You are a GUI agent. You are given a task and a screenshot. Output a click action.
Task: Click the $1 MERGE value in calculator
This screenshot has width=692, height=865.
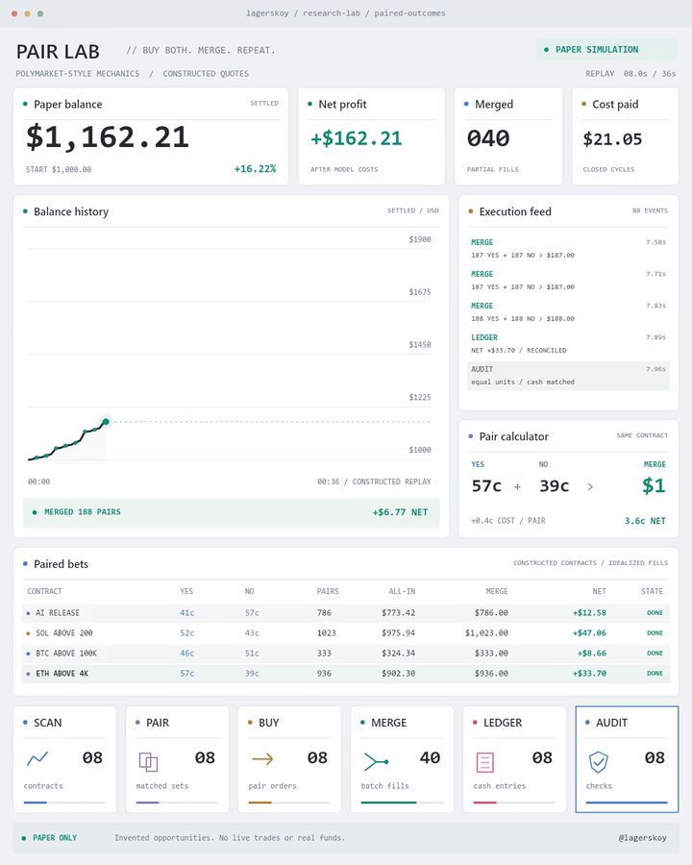[x=654, y=485]
